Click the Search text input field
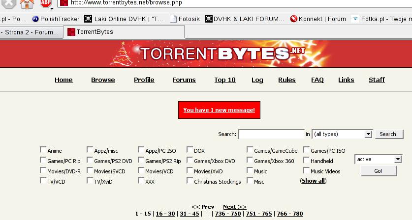412x220 pixels. point(271,134)
